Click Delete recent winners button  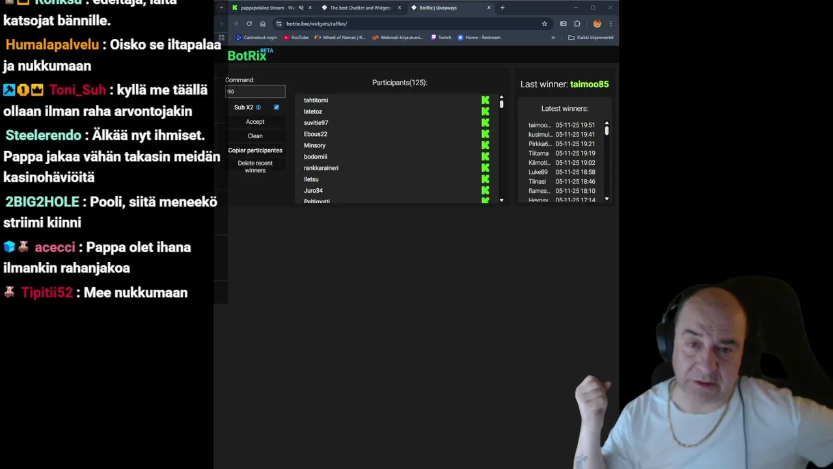click(255, 167)
